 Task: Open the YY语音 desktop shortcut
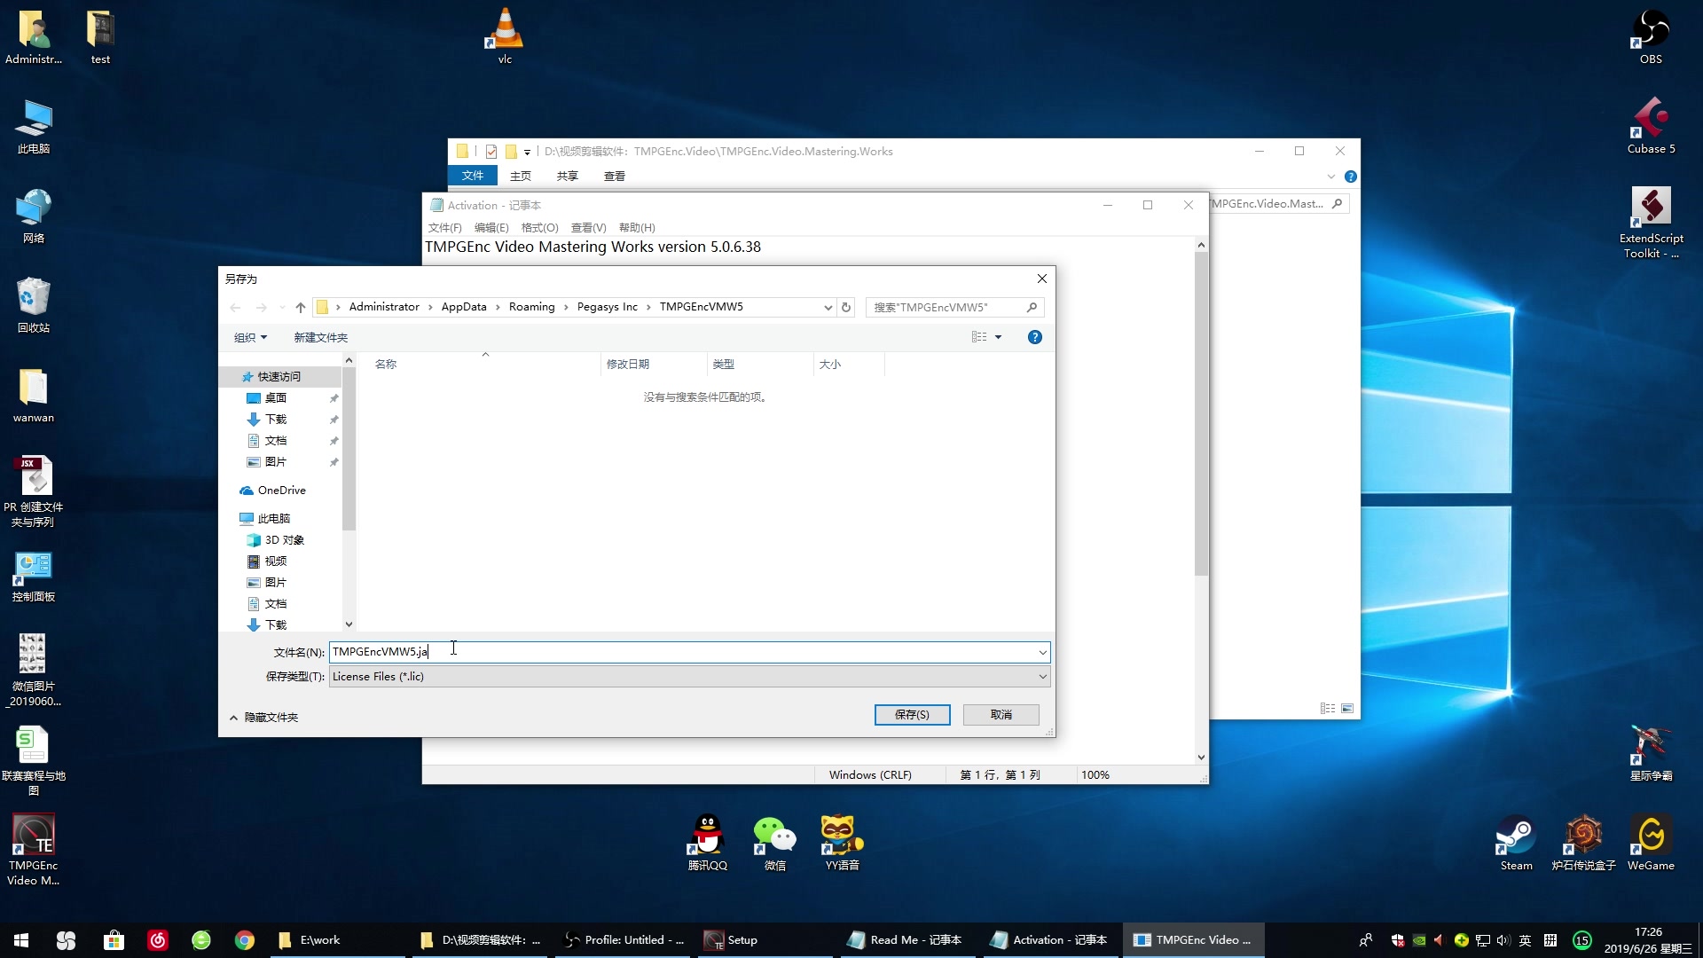pos(842,843)
